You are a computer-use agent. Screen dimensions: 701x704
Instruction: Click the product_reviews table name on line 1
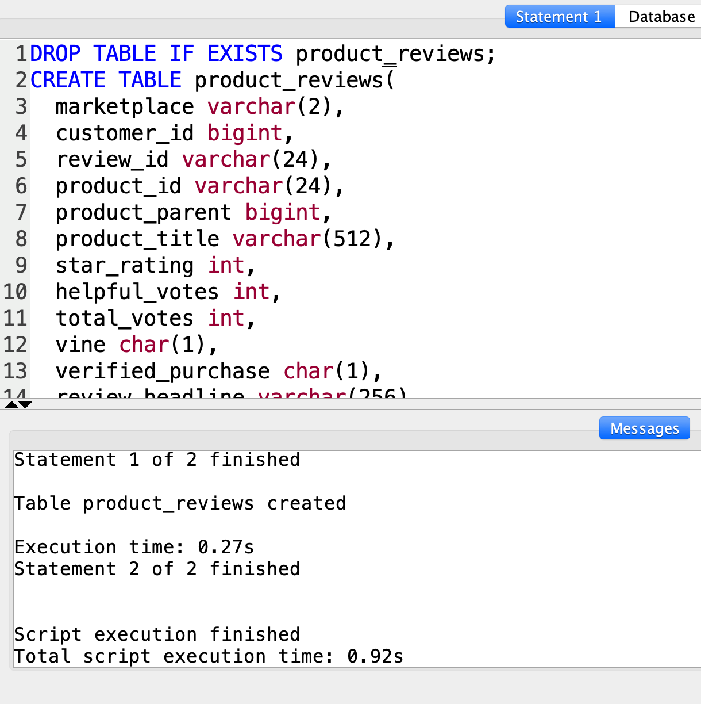[393, 53]
